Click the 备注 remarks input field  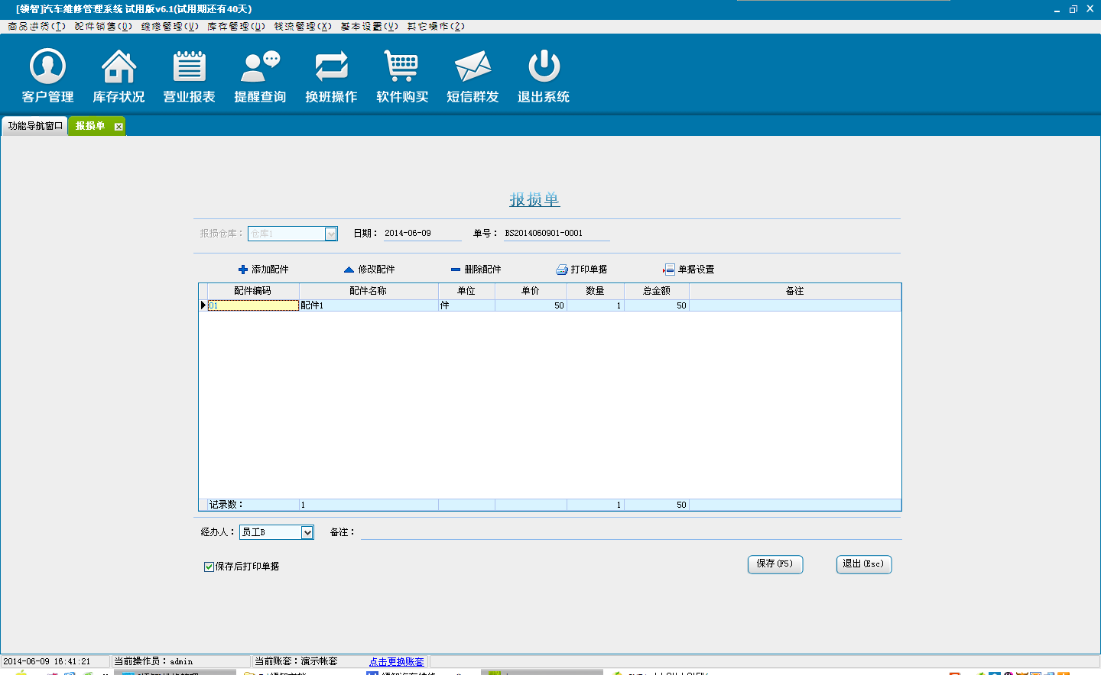coord(630,532)
